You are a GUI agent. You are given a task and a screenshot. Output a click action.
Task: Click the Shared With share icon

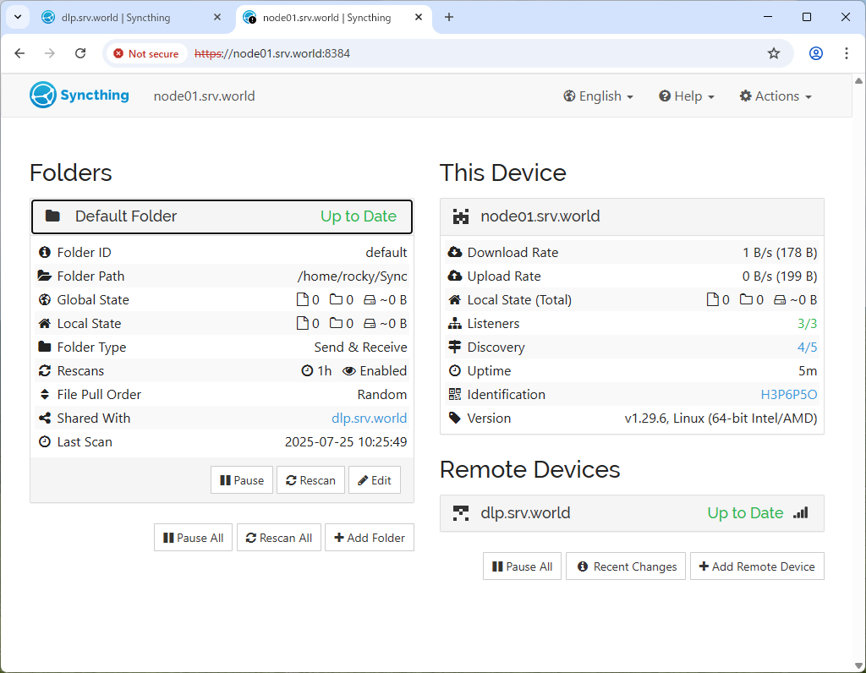[x=45, y=418]
